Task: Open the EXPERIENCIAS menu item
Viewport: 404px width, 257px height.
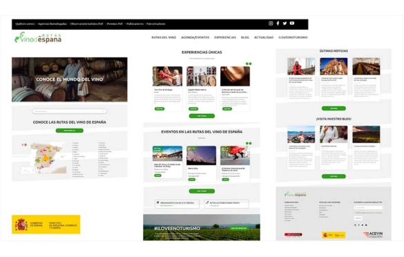Action: pos(225,37)
